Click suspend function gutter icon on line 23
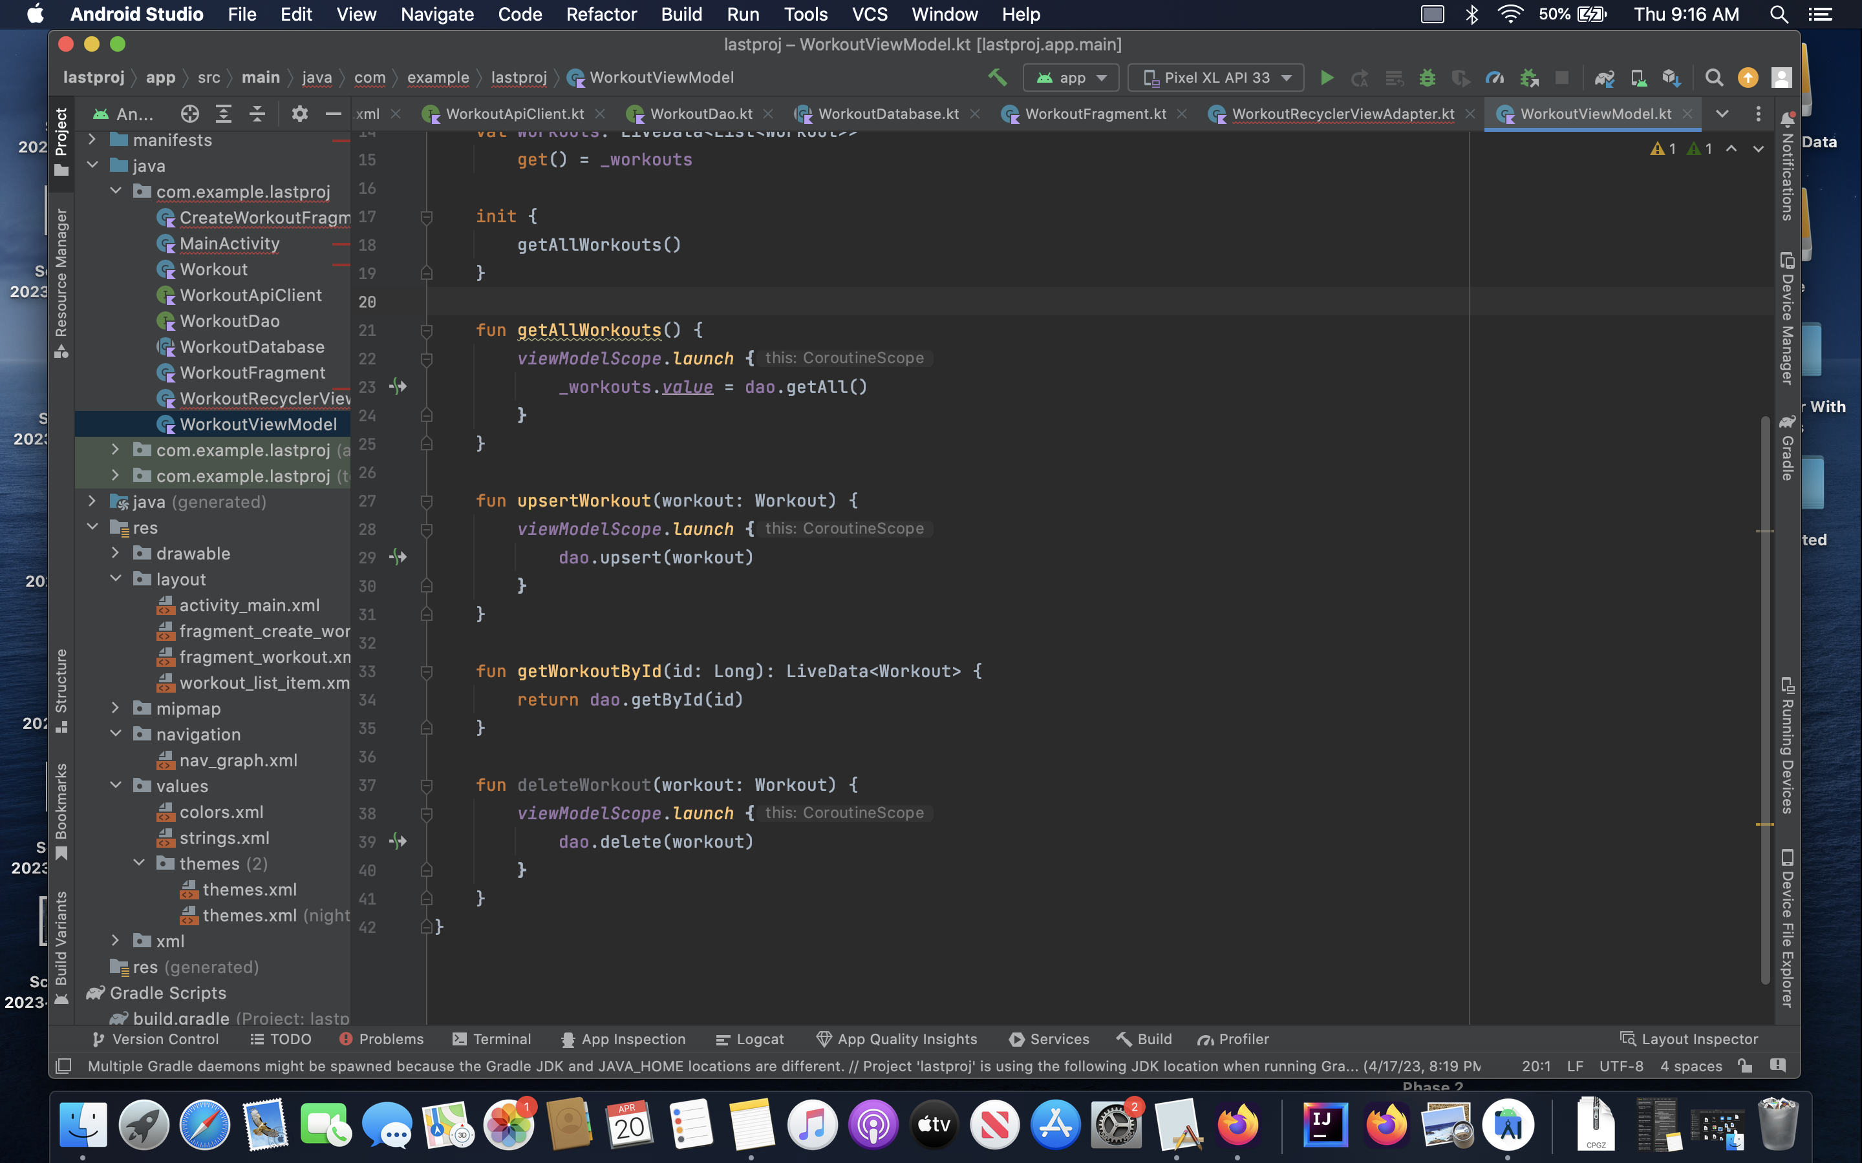The height and width of the screenshot is (1163, 1862). (398, 387)
